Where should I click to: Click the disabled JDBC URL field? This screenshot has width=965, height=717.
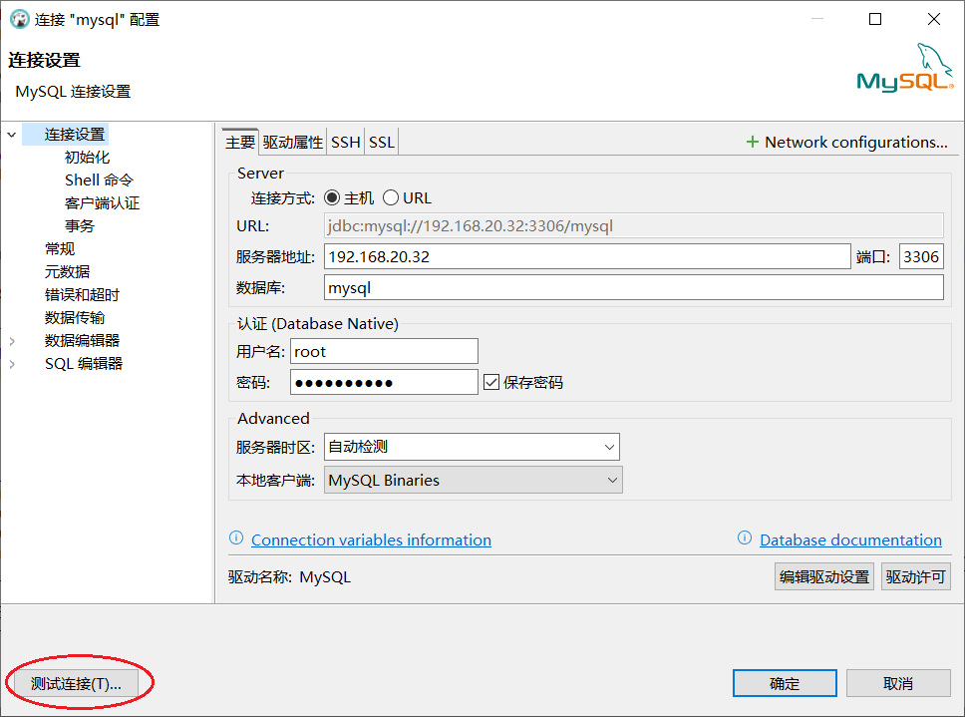point(634,226)
